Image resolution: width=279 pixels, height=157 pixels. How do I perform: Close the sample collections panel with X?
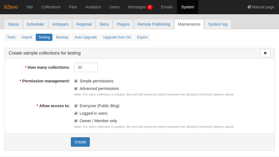pos(265,53)
